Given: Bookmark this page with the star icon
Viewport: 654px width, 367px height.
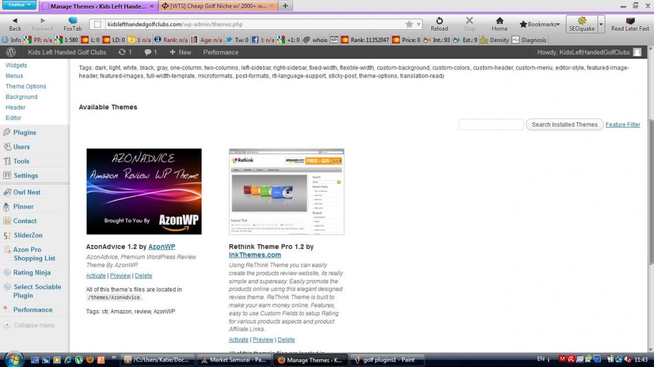Looking at the screenshot, I should 409,24.
